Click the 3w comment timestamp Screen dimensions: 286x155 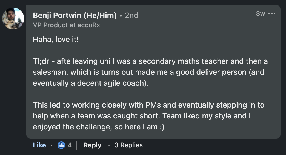click(x=260, y=14)
